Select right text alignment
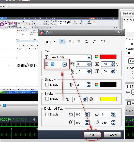Image resolution: width=134 pixels, height=142 pixels. (78, 42)
